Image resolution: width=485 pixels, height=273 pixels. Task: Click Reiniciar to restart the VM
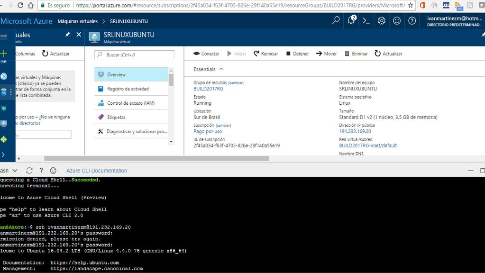[265, 54]
